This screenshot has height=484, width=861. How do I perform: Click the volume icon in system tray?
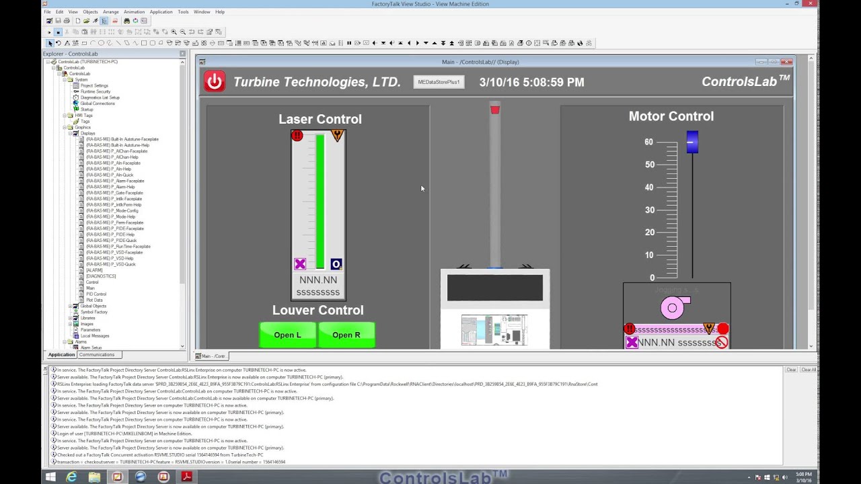tap(785, 477)
